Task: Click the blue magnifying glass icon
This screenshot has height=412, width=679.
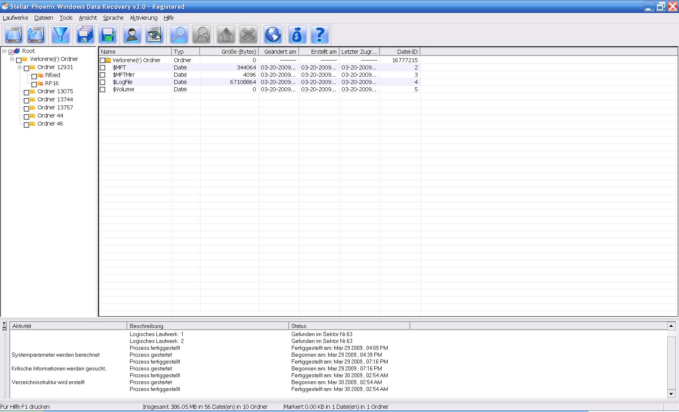Action: (179, 35)
